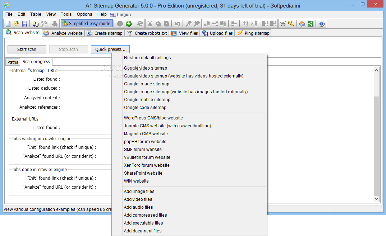
Task: Select Google video sitemap with externally hosted videos
Action: pos(184,76)
